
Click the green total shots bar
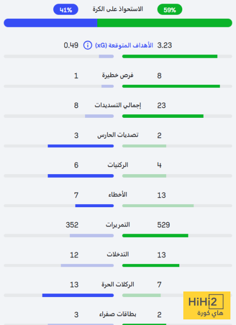click(163, 116)
